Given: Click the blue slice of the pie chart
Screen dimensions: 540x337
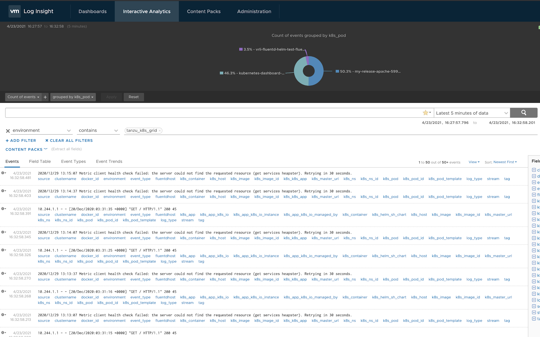Looking at the screenshot, I should click(x=318, y=71).
